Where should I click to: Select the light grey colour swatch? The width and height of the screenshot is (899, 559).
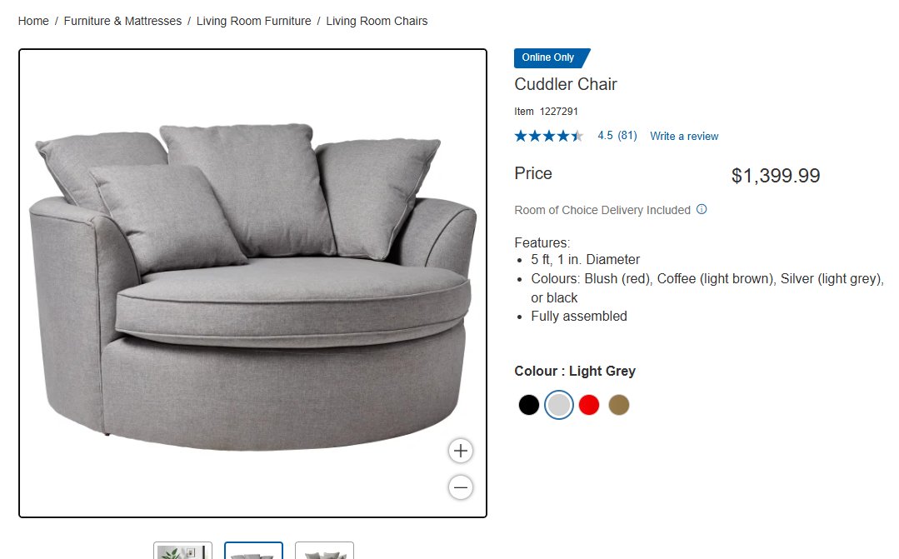click(x=559, y=405)
